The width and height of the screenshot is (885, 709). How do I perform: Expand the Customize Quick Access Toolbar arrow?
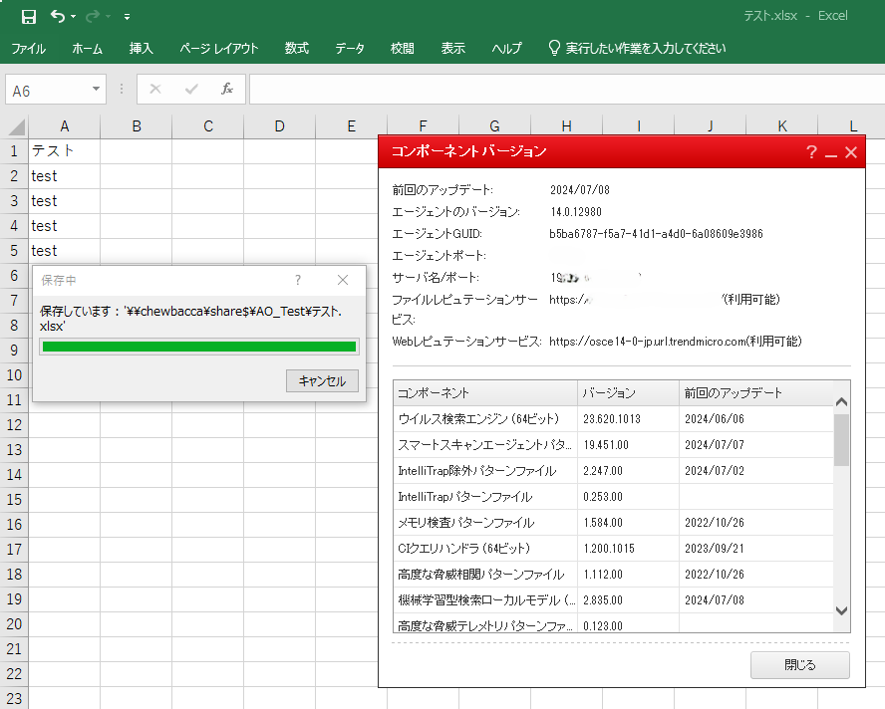[x=127, y=17]
